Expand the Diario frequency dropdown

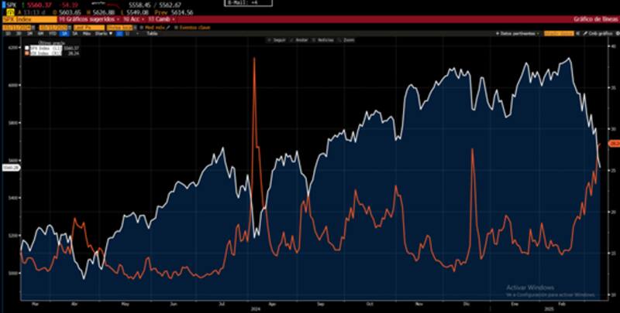pos(101,33)
